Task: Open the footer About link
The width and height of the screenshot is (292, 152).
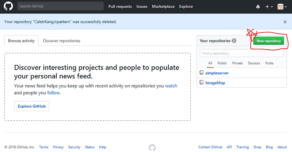Action: point(282,147)
